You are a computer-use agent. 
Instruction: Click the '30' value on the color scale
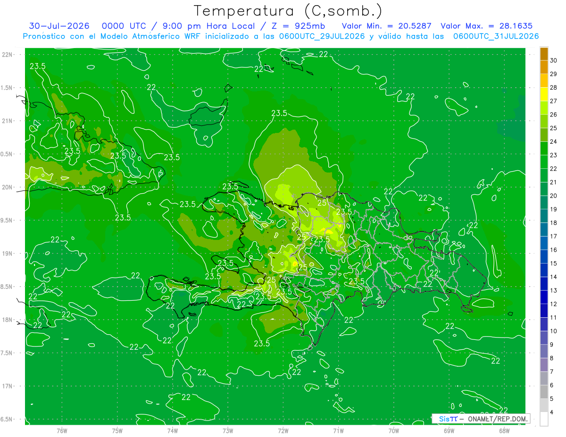tap(554, 60)
